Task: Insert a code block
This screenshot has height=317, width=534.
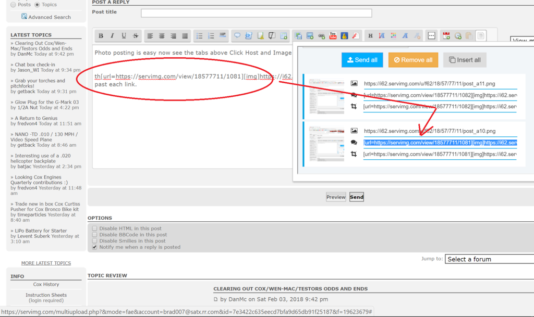Action: tap(249, 36)
